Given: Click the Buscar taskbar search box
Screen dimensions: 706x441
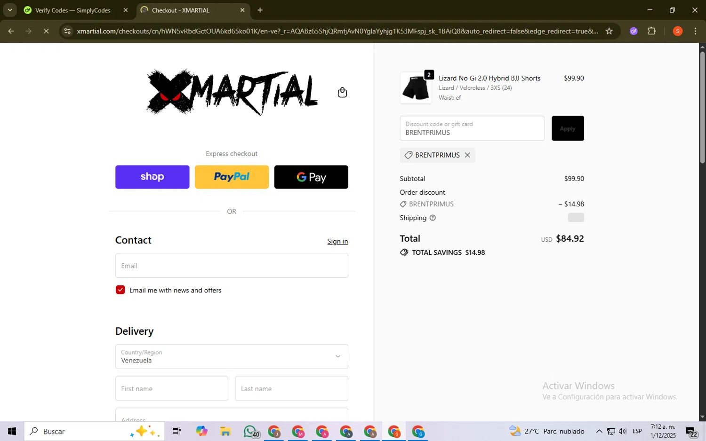Looking at the screenshot, I should (x=94, y=431).
